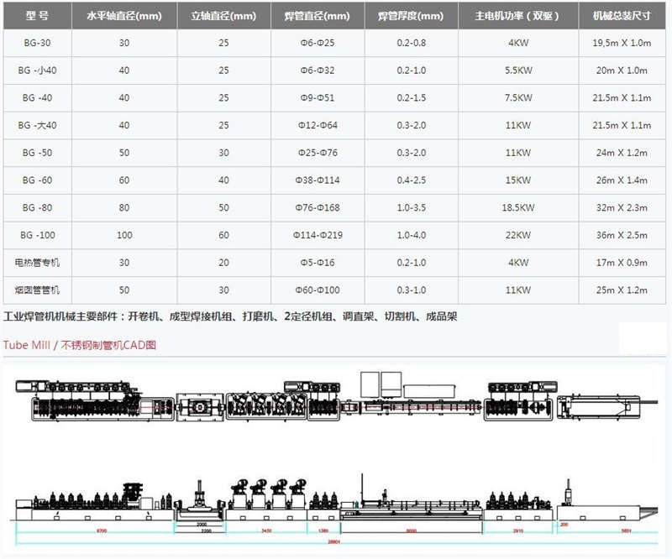Image resolution: width=672 pixels, height=559 pixels.
Task: Select the BG-80 model cell
Action: coord(37,208)
